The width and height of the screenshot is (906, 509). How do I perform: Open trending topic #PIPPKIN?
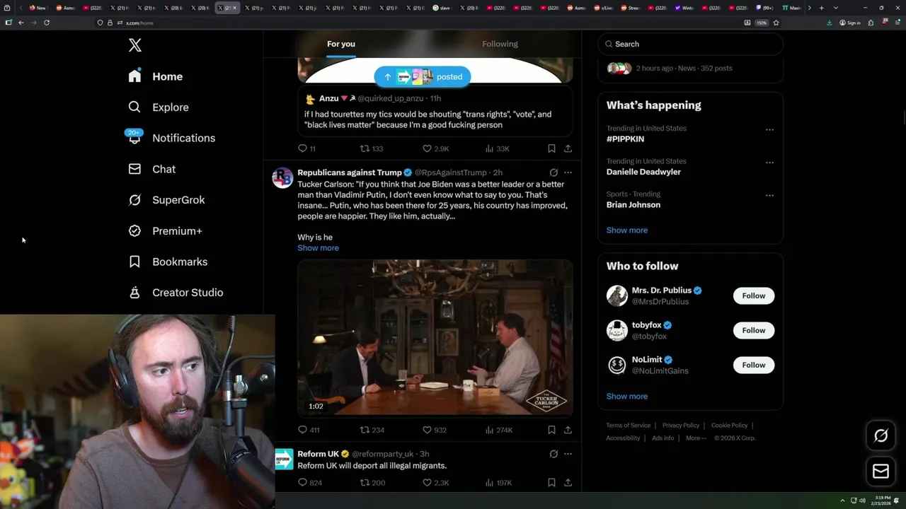625,139
